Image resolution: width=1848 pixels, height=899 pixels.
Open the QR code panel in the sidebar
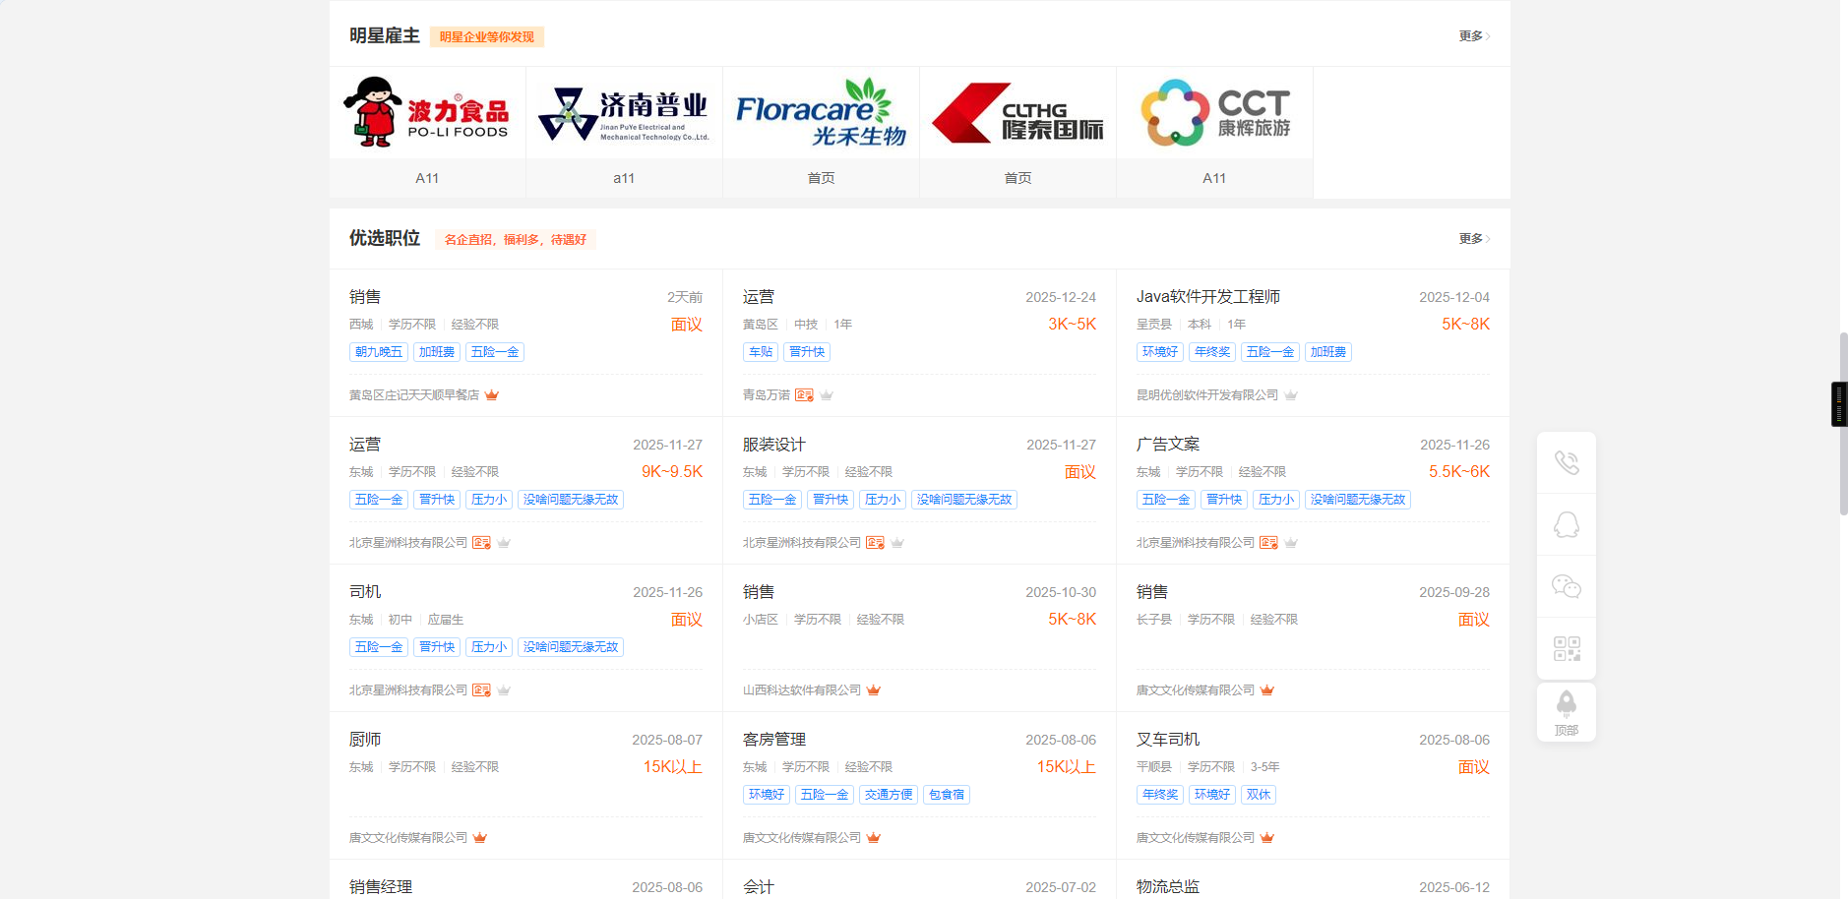point(1566,647)
